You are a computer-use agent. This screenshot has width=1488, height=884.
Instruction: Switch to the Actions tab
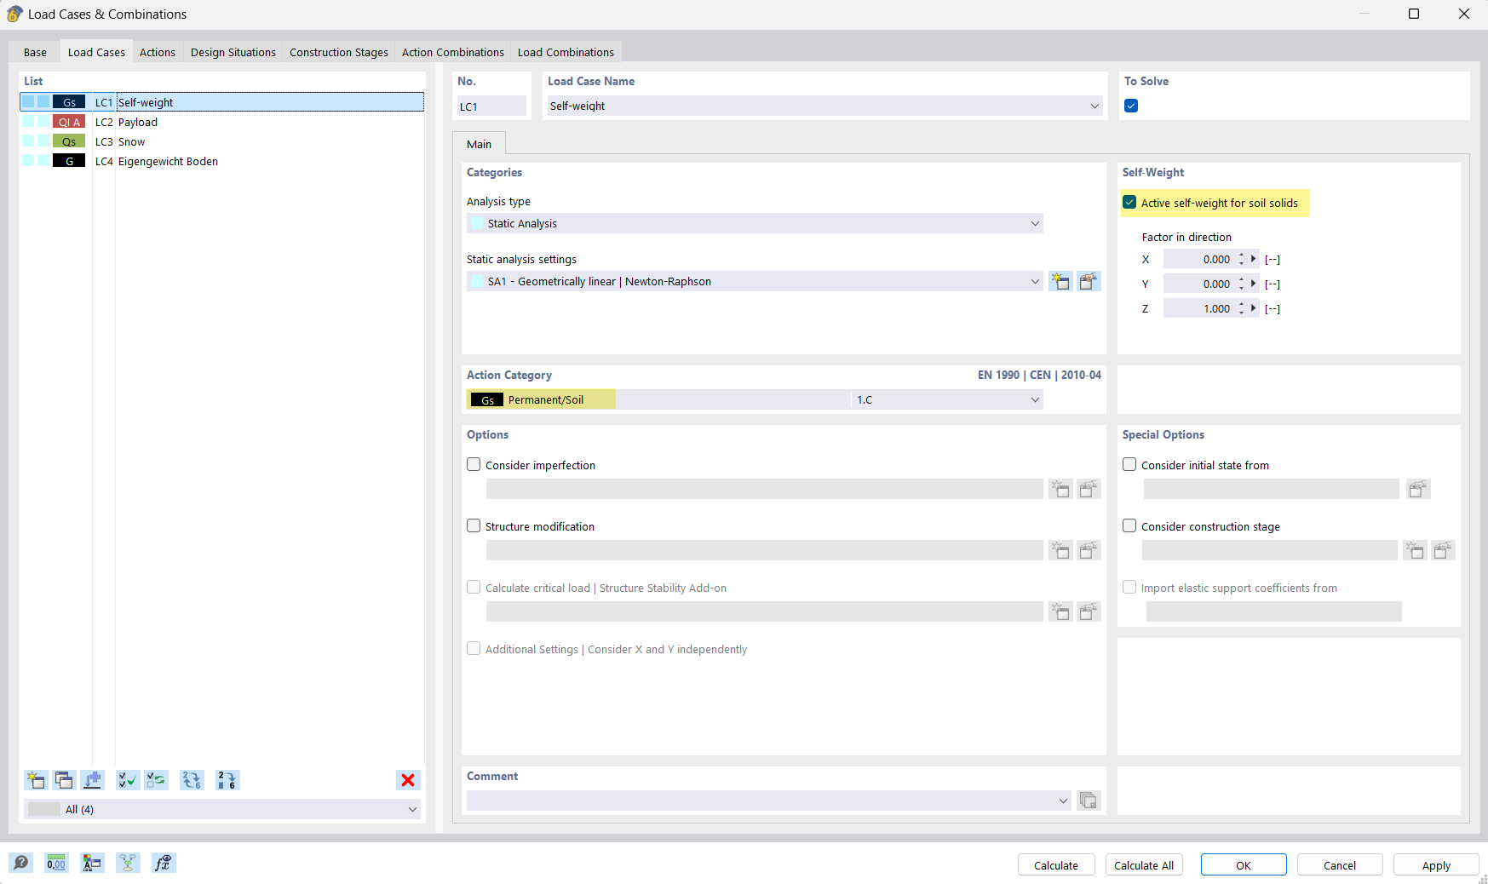[158, 52]
